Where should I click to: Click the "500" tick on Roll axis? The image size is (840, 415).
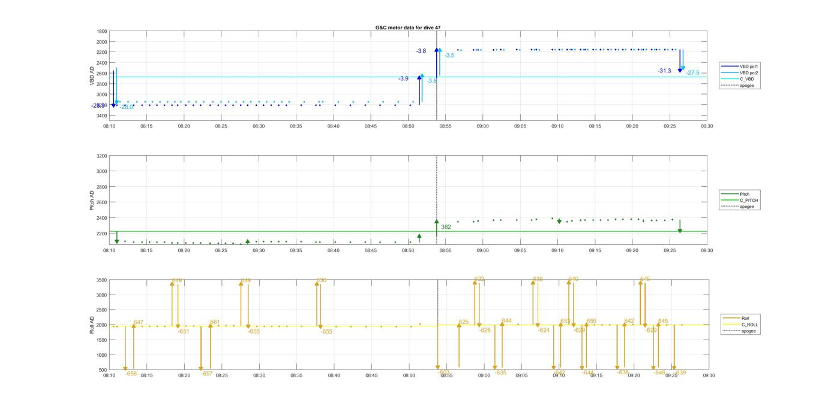[104, 370]
